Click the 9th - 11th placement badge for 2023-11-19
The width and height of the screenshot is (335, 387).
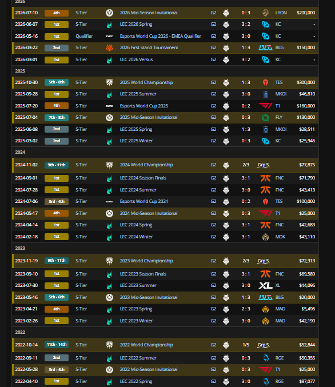coord(57,261)
